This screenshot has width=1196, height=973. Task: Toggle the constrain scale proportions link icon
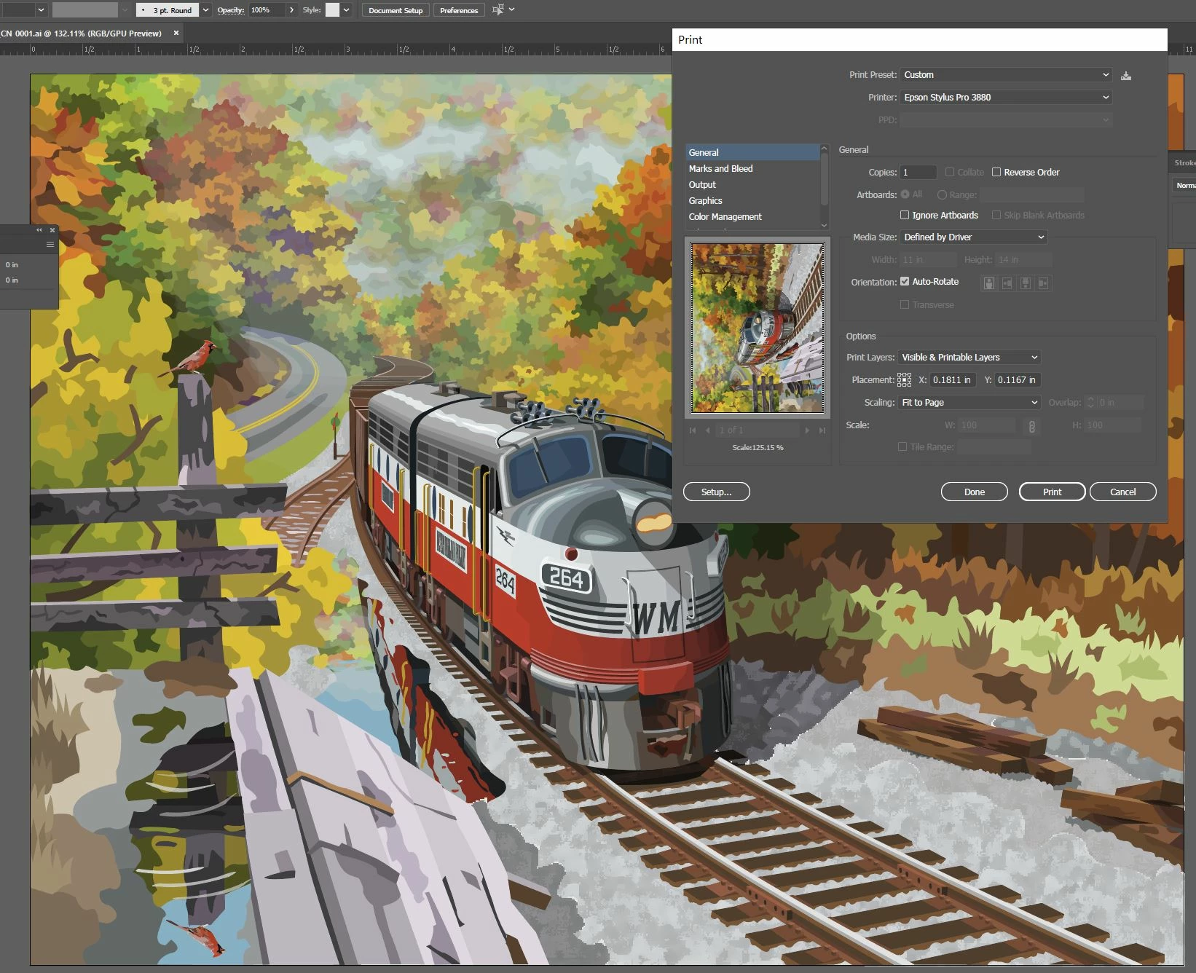point(1031,426)
